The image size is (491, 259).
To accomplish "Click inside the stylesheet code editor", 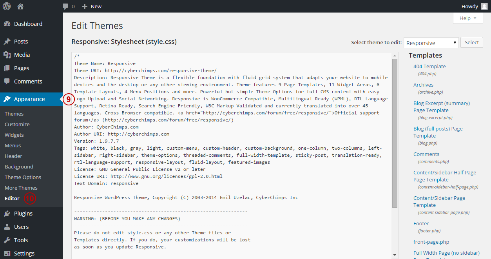I will pyautogui.click(x=232, y=155).
